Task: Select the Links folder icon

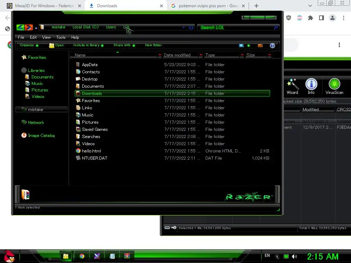Action: point(78,108)
